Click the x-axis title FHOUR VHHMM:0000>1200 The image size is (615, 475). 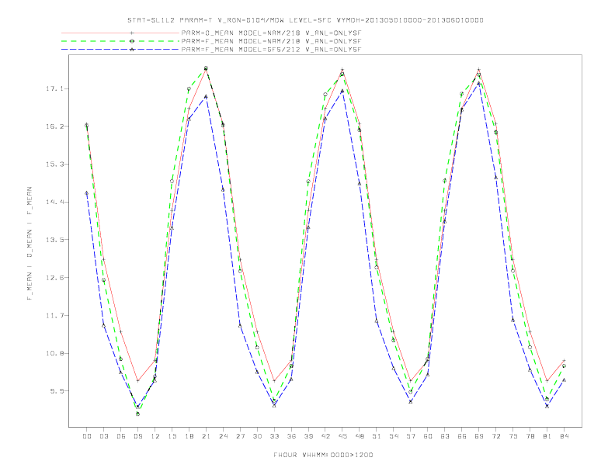coord(323,455)
